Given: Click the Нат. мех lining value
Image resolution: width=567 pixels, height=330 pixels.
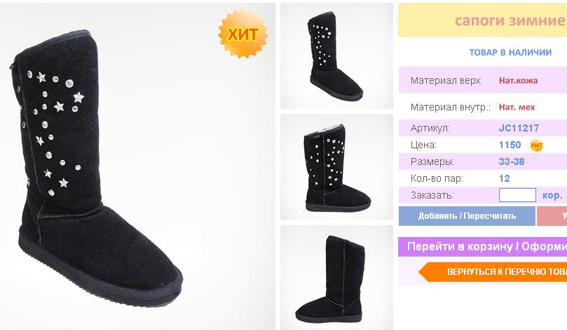Looking at the screenshot, I should click(517, 107).
